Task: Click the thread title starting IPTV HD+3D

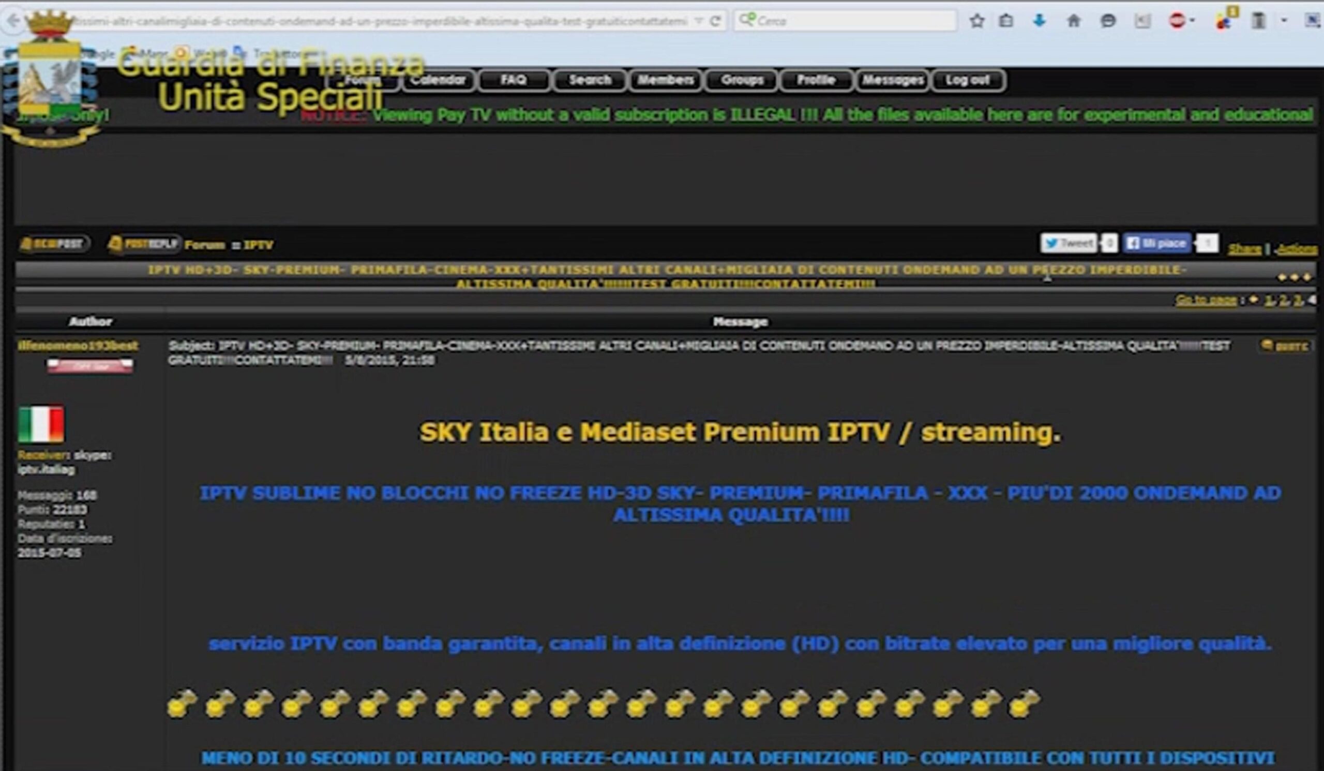Action: [666, 276]
